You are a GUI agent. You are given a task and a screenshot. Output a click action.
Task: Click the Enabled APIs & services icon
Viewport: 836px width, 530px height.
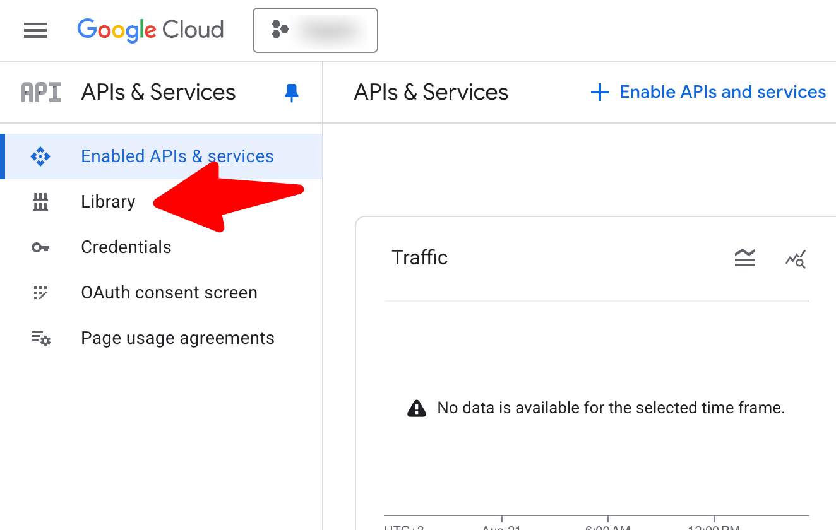tap(40, 156)
